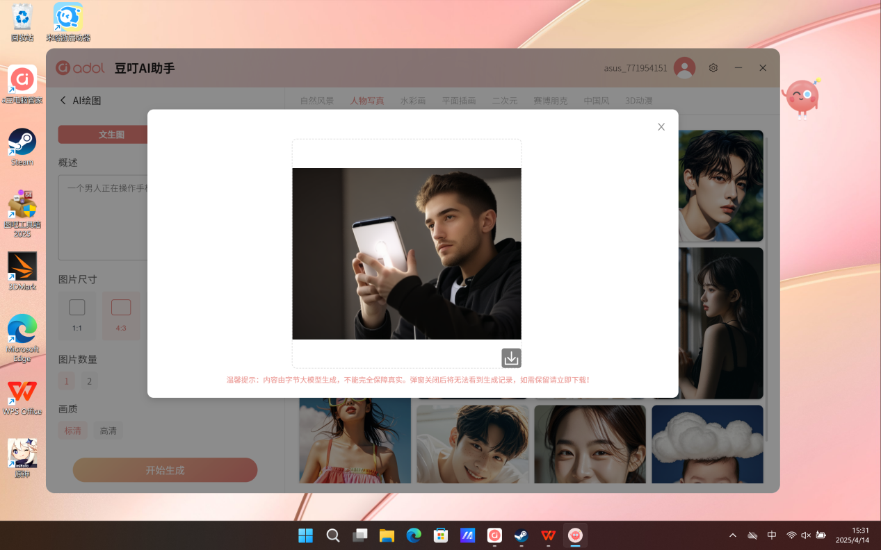Open the Microsoft Edge desktop shortcut
This screenshot has width=881, height=550.
click(x=22, y=337)
